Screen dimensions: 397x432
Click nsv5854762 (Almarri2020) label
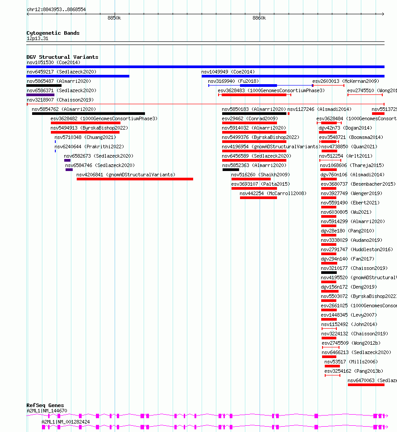click(64, 110)
